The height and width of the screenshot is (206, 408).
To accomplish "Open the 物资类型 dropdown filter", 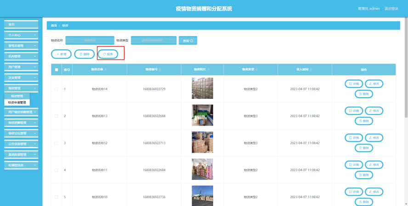I will pyautogui.click(x=154, y=40).
